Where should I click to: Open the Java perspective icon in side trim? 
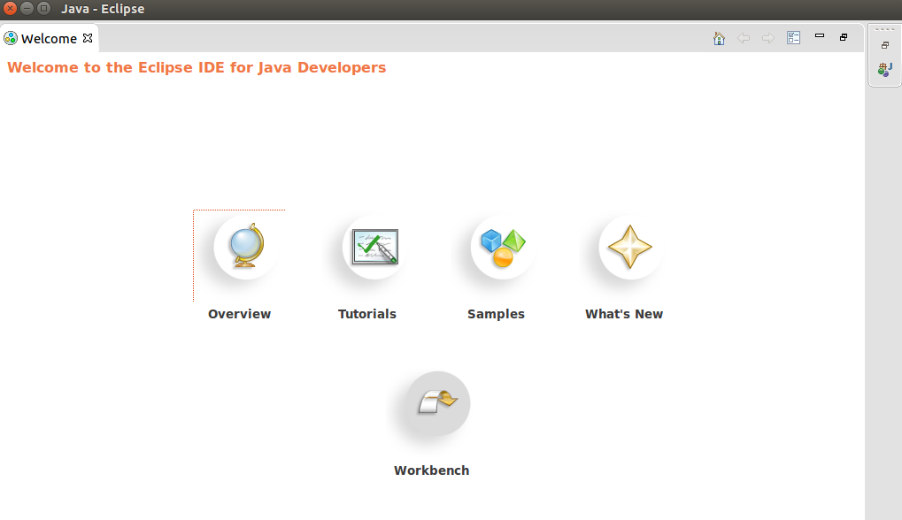(885, 70)
